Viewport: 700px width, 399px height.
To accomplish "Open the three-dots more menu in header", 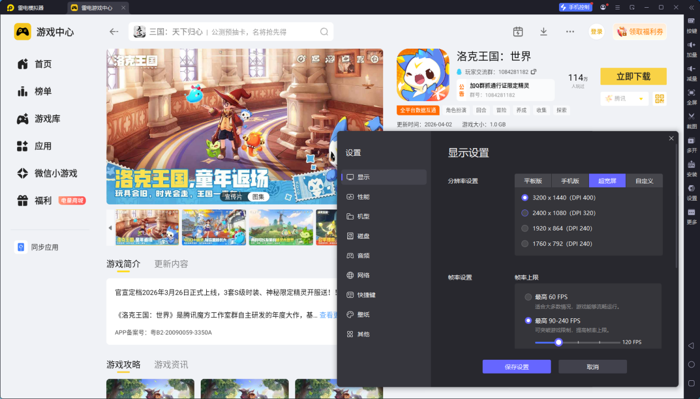I will [570, 32].
